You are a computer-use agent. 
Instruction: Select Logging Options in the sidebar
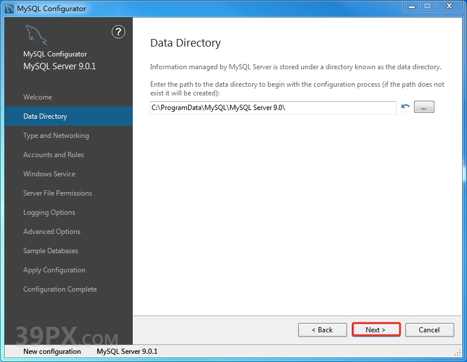coord(49,212)
